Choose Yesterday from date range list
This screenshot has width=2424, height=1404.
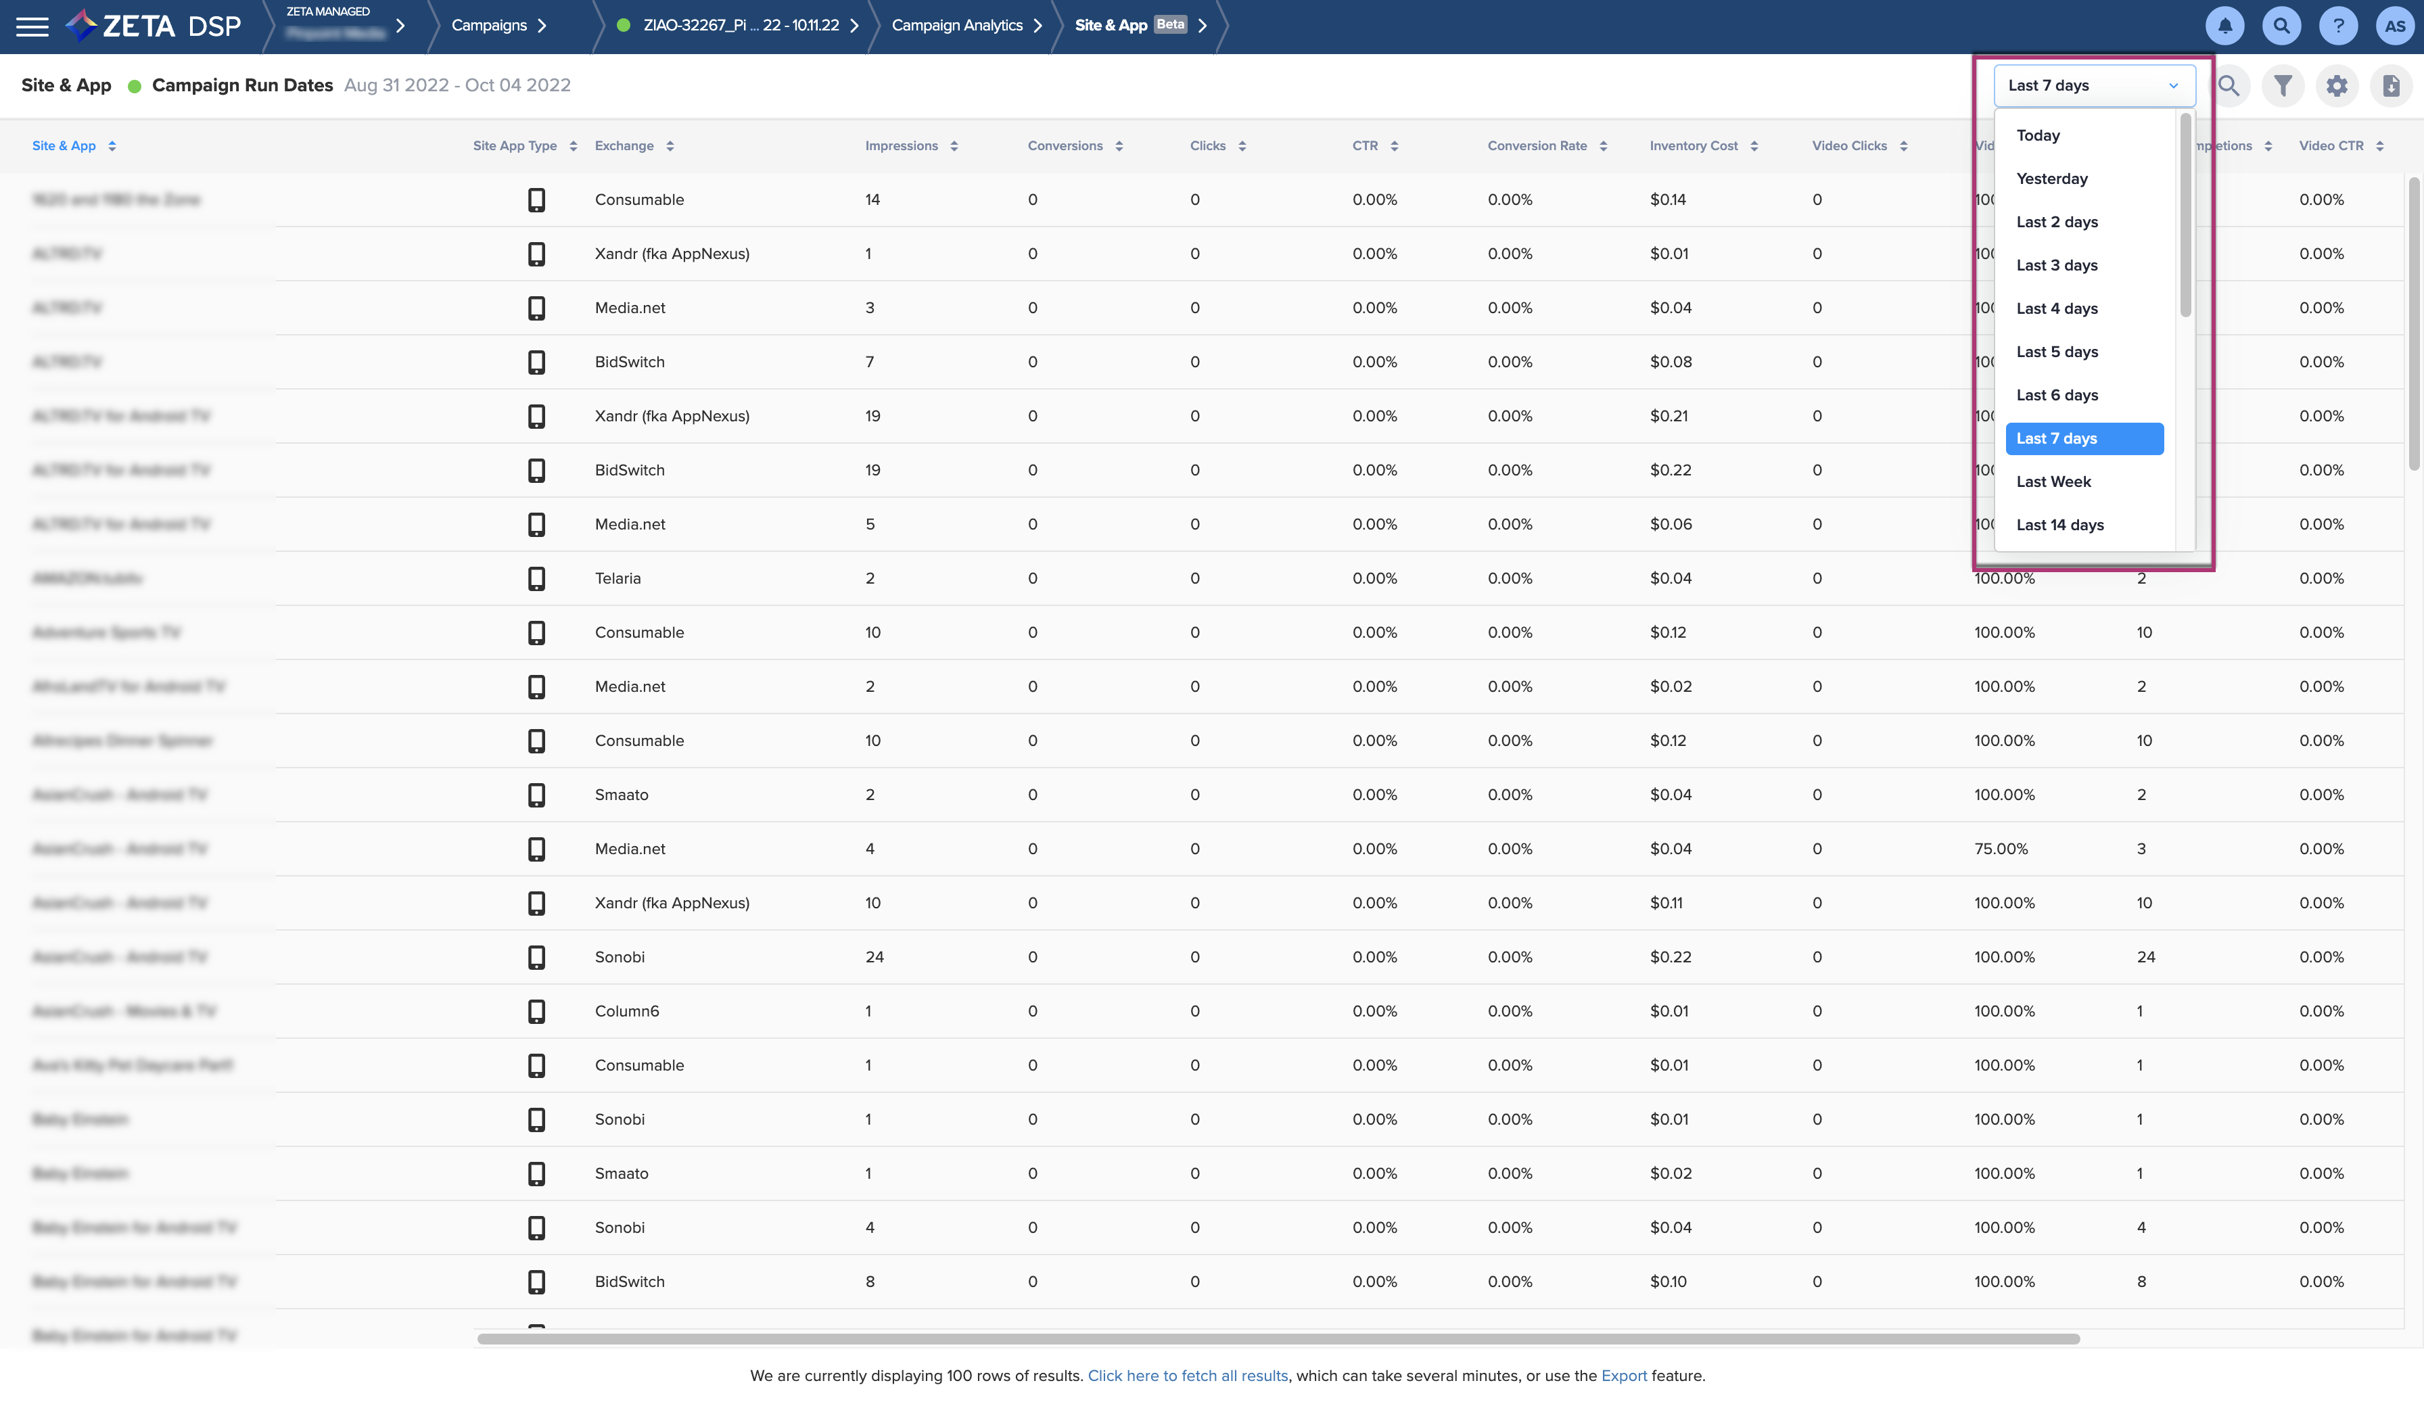2052,179
